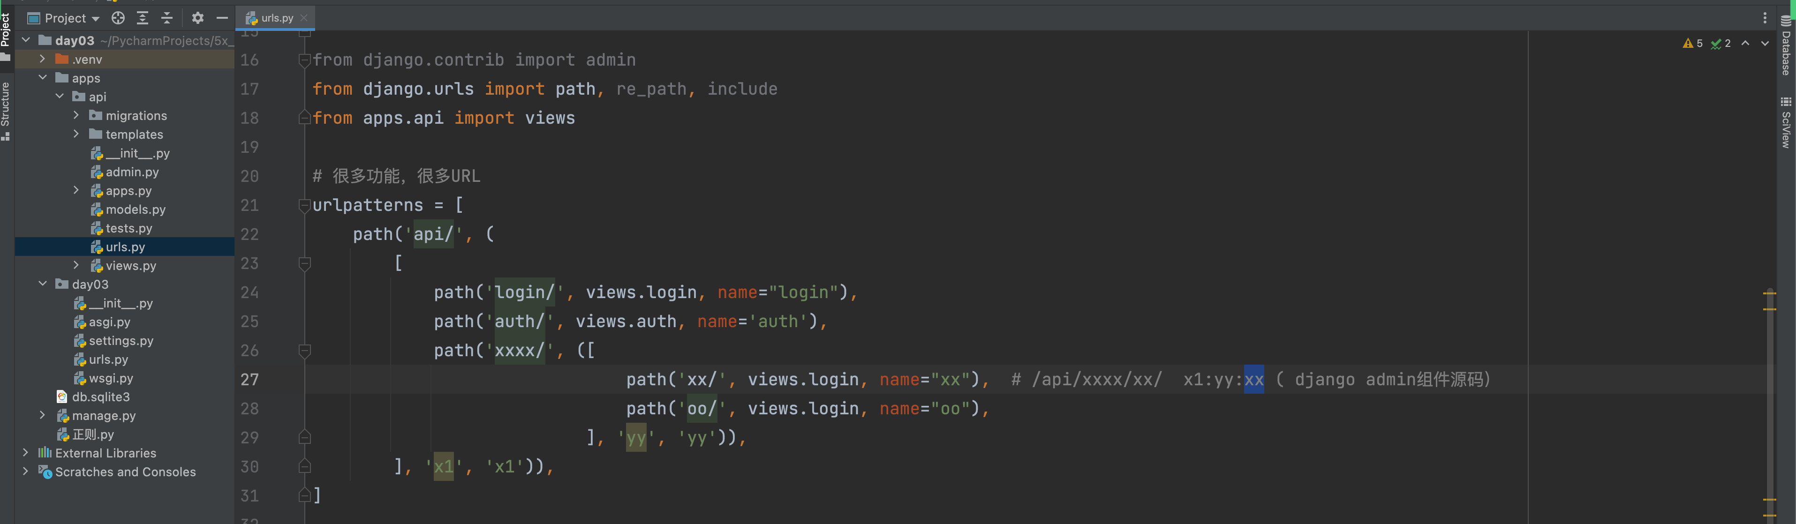The image size is (1796, 524).
Task: Go to next highlighted error arrow
Action: [1765, 43]
